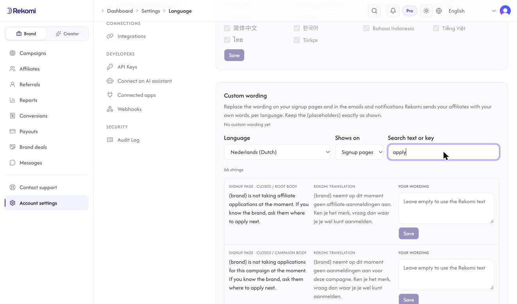Image resolution: width=517 pixels, height=304 pixels.
Task: Expand the breadcrumb chevron before Dashboard
Action: tap(103, 11)
